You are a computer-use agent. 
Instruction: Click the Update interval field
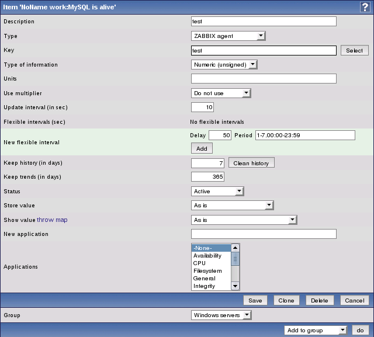(203, 107)
